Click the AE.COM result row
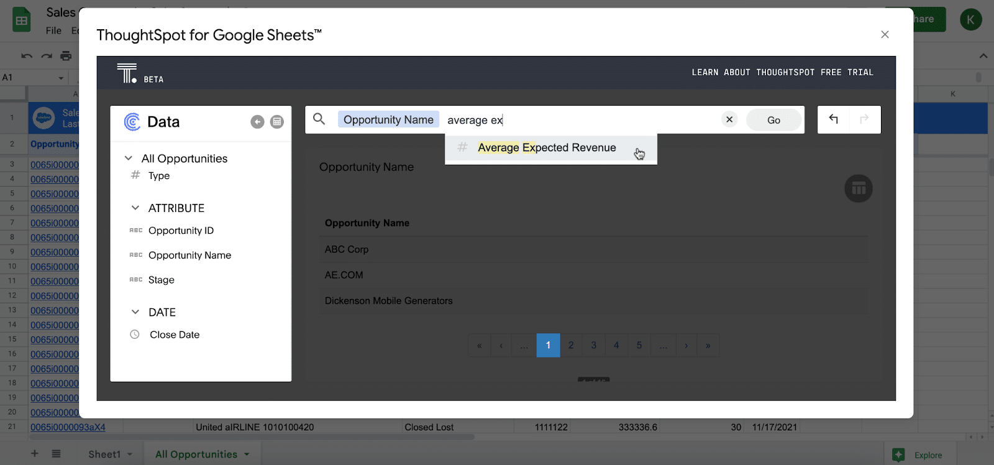The height and width of the screenshot is (465, 994). coord(594,275)
